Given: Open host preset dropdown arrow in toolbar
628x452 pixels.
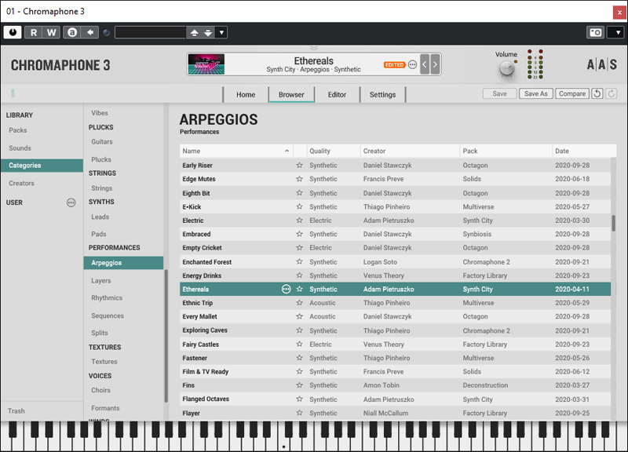Looking at the screenshot, I should click(x=221, y=32).
